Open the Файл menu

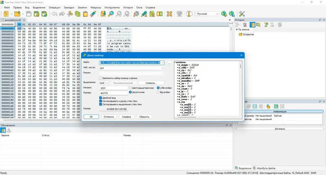[7, 7]
